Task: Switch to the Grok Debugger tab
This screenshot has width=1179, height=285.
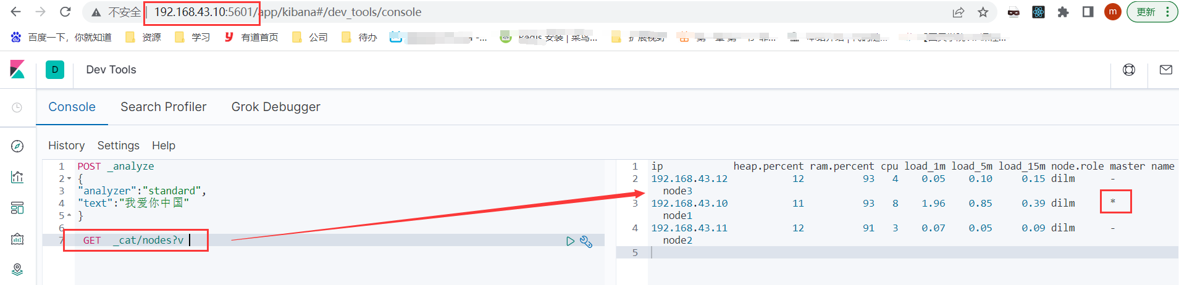Action: pos(276,107)
